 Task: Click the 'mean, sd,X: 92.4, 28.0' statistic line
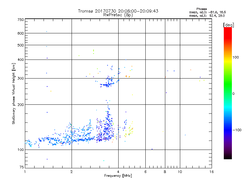[x=207, y=16]
